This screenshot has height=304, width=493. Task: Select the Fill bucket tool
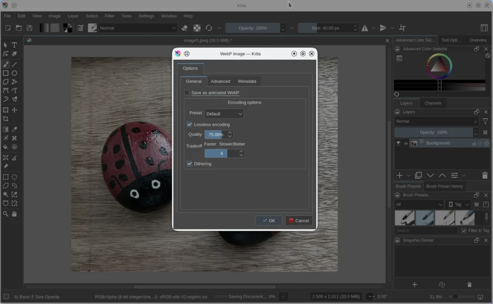coord(6,147)
